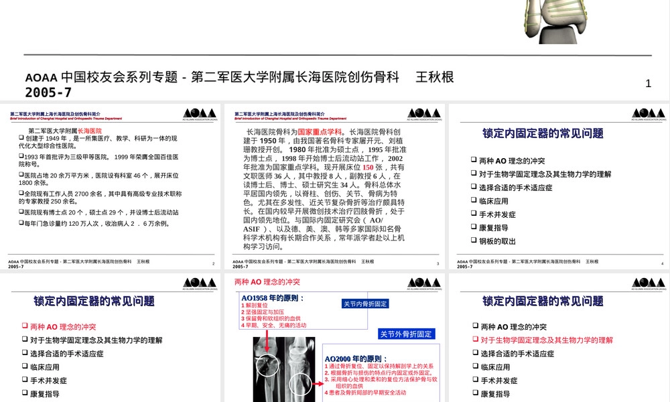Click the AOAA logo on slide 3
The image size is (670, 402).
424,114
